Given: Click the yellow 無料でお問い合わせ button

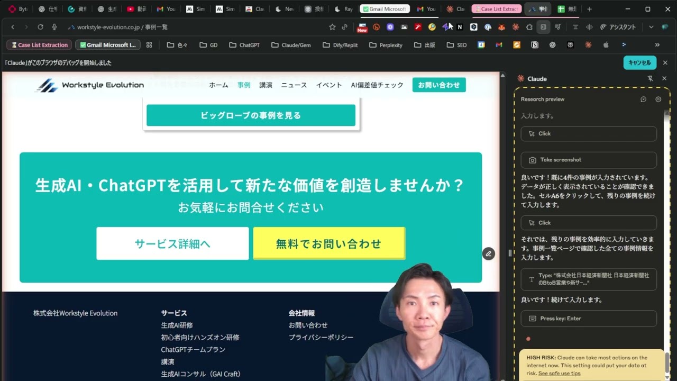Looking at the screenshot, I should tap(329, 243).
